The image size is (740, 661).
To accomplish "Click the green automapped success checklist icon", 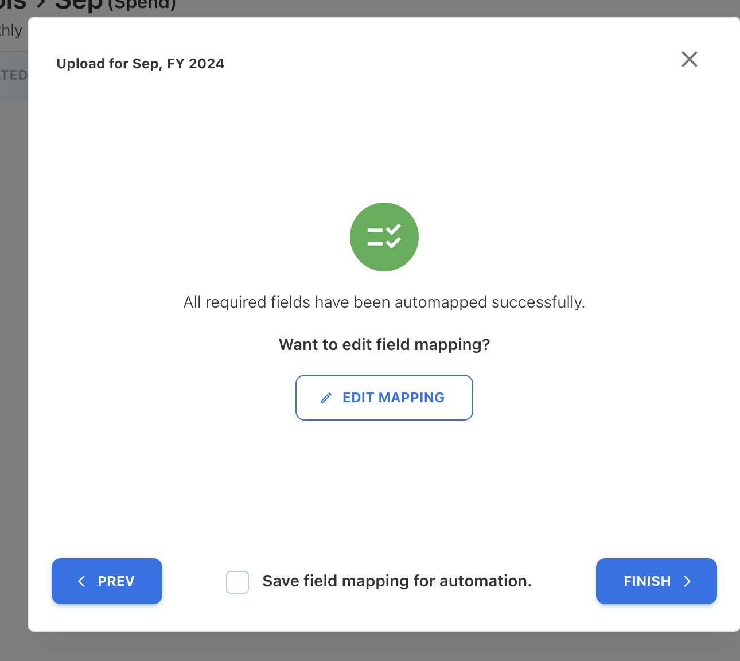I will 384,237.
